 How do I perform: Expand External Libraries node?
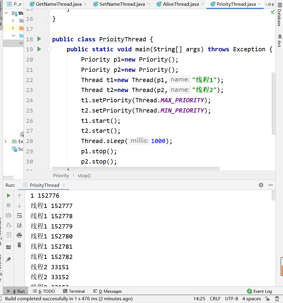coord(6,142)
